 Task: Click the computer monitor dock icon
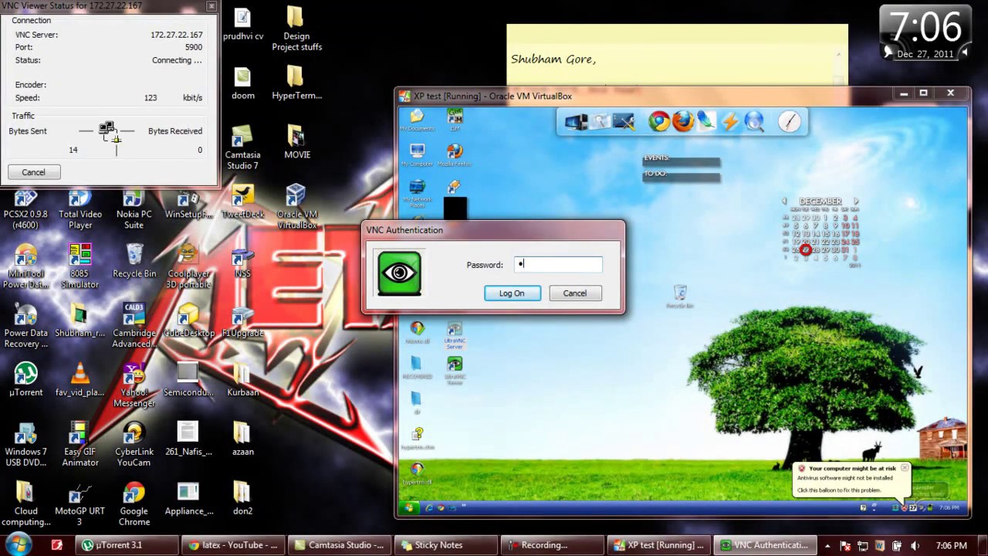tap(576, 122)
